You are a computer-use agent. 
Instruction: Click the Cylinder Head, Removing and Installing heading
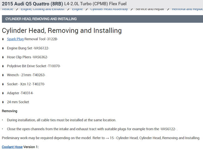tap(62, 31)
